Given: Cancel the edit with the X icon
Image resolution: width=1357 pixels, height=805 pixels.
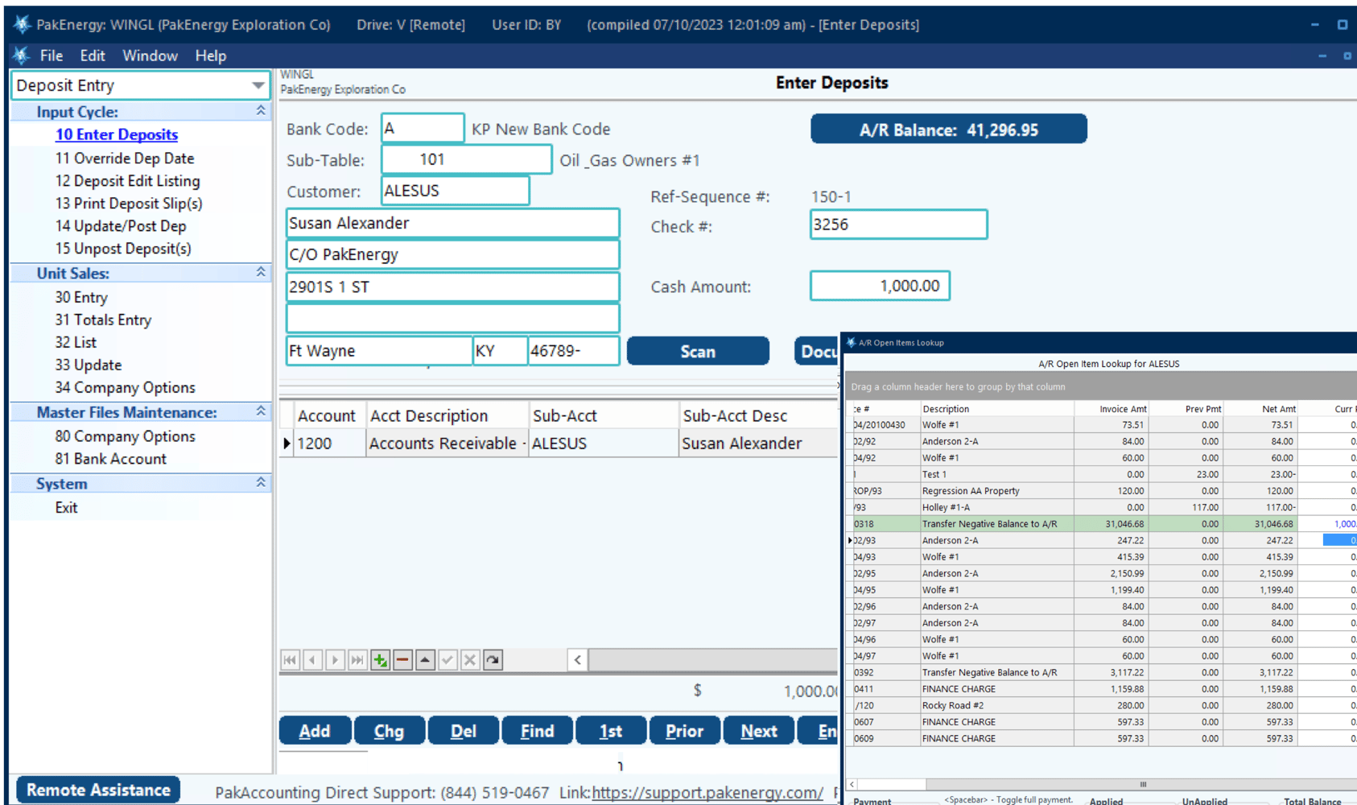Looking at the screenshot, I should coord(470,659).
